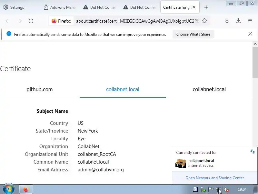Viewport: 258px width, 194px height.
Task: Click the admin@collabvm.org email value
Action: click(x=101, y=170)
